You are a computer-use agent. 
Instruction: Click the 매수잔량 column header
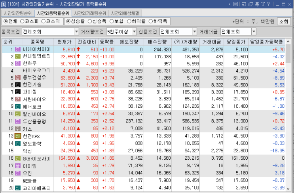pyautogui.click(x=157, y=42)
